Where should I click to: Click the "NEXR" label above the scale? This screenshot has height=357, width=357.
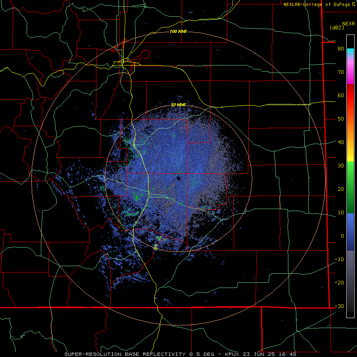[x=348, y=24]
